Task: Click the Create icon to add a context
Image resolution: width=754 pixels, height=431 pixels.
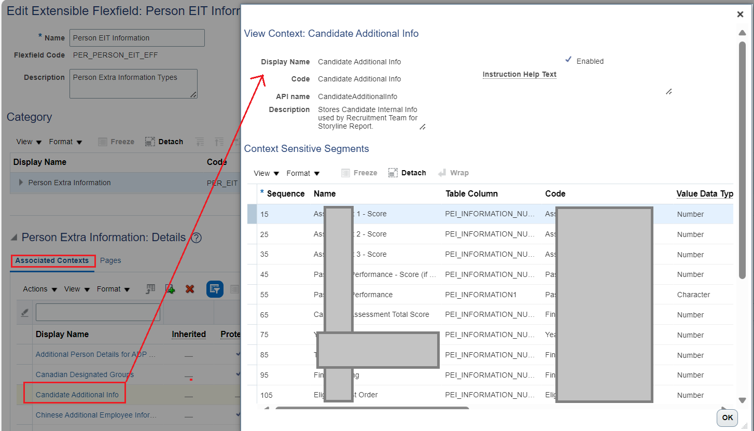Action: 170,289
